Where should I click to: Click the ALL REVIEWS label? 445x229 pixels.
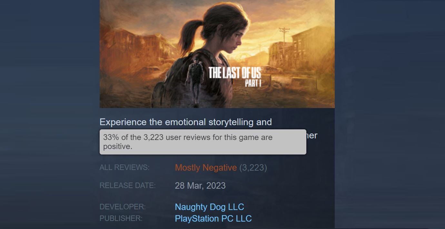124,168
